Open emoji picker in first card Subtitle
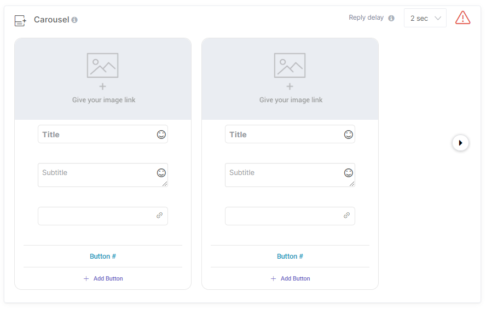Image resolution: width=486 pixels, height=309 pixels. tap(161, 173)
